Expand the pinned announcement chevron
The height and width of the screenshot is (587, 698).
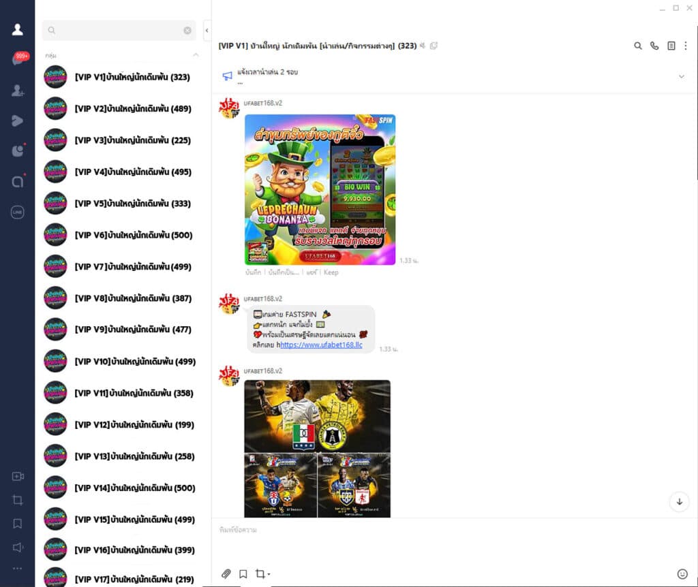pyautogui.click(x=681, y=76)
